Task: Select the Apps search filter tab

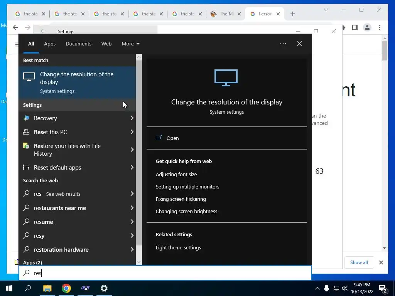Action: click(x=50, y=44)
